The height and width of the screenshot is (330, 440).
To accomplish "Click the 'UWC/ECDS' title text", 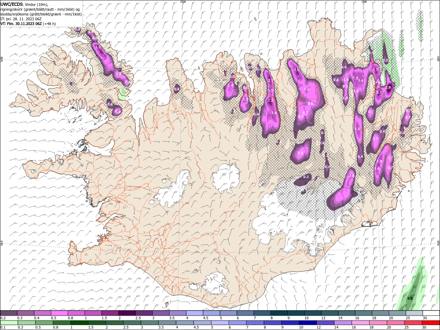I will coord(12,4).
